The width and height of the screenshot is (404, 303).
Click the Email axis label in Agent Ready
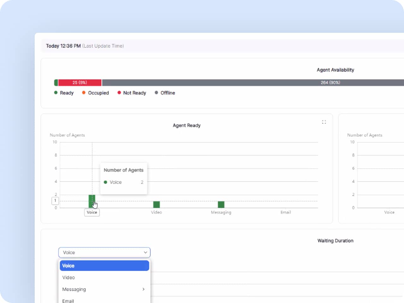click(286, 212)
